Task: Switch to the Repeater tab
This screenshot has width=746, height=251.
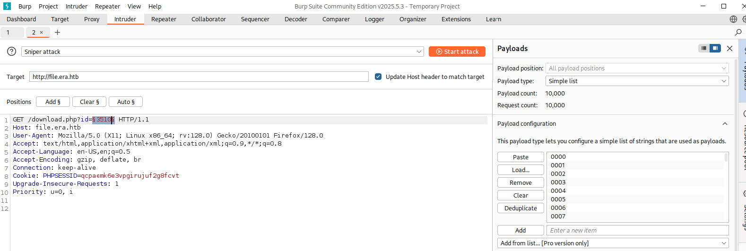Action: pos(164,19)
